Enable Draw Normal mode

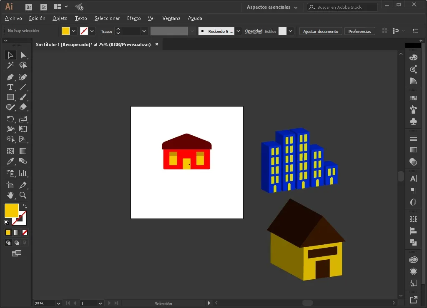8,243
